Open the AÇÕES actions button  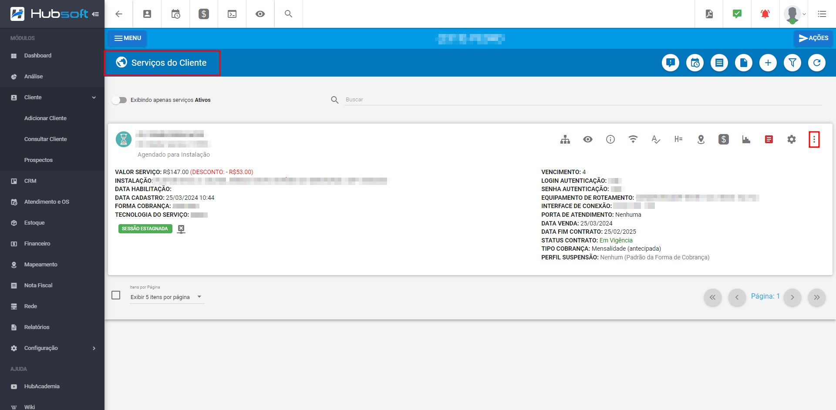[x=813, y=38]
